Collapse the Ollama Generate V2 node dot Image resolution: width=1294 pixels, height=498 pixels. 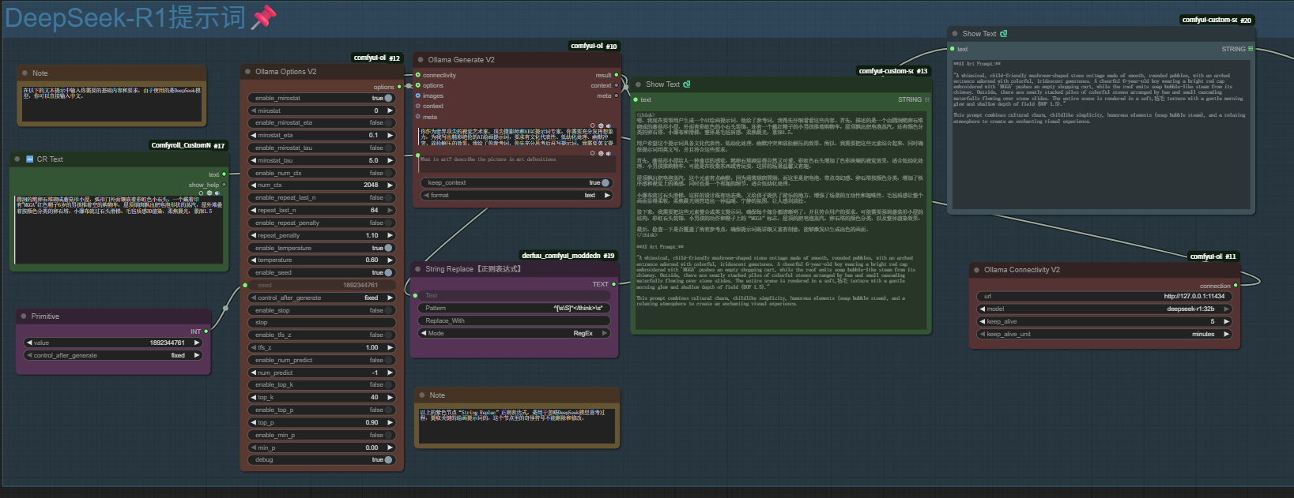pyautogui.click(x=420, y=60)
